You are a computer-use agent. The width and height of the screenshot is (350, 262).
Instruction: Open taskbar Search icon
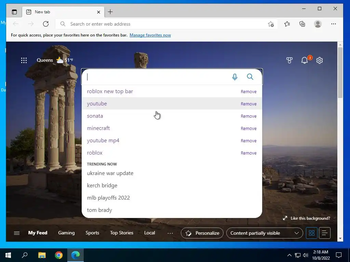click(25, 255)
